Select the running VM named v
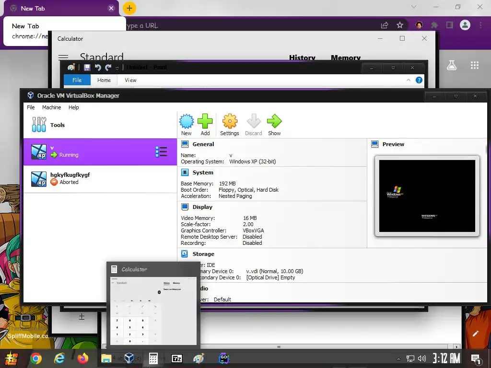491x368 pixels. click(x=100, y=152)
